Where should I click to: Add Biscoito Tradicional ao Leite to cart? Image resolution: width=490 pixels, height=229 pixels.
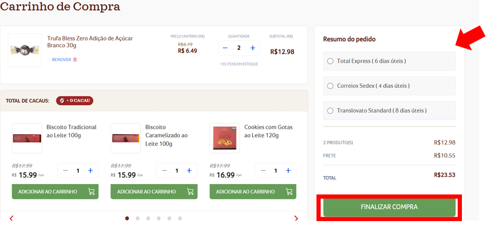55,191
